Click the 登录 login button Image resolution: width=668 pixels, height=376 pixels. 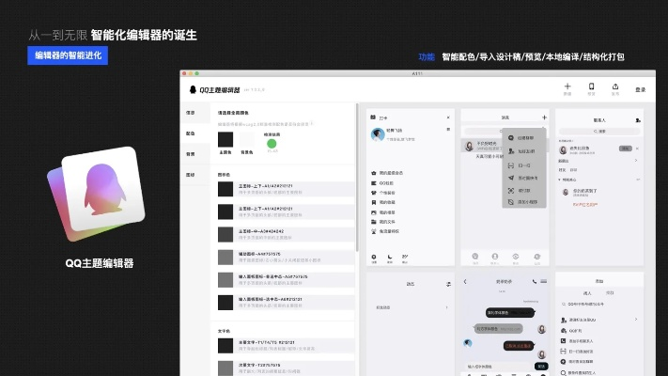pos(640,89)
